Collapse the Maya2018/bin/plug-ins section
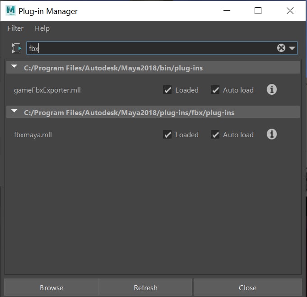307x297 pixels. [x=14, y=66]
